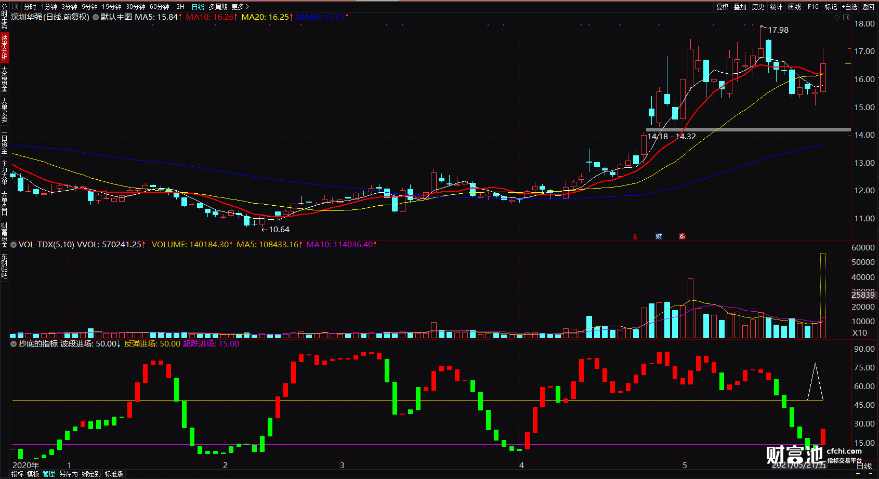Click the 17.98 high price marker
The height and width of the screenshot is (479, 879).
click(778, 30)
